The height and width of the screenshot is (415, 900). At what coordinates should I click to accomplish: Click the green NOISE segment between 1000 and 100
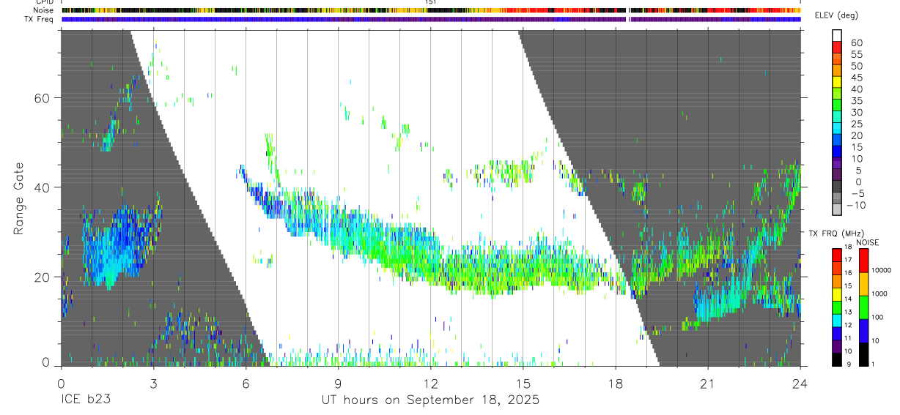(x=863, y=307)
